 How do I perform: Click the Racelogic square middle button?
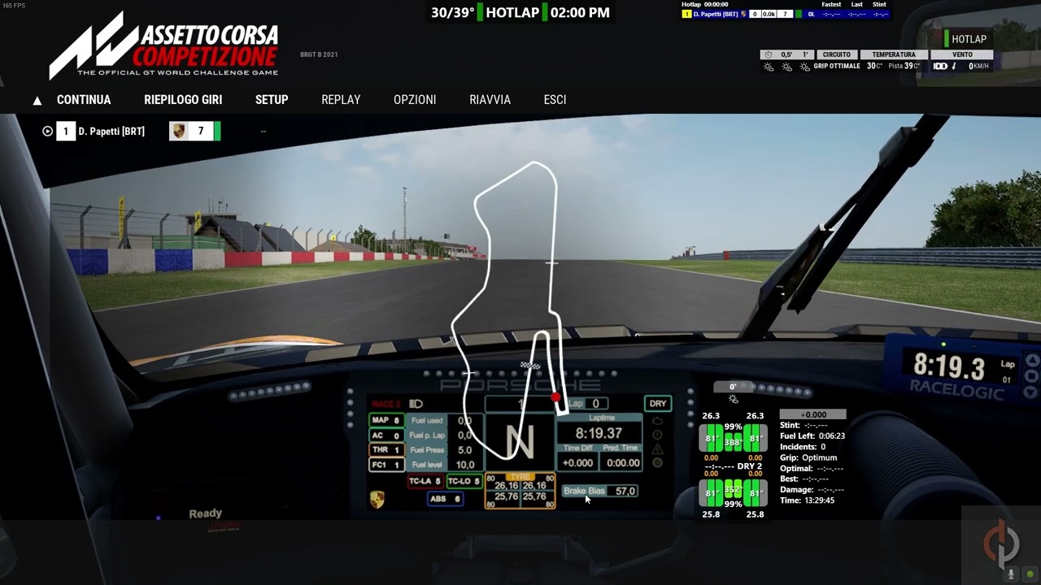click(x=1032, y=378)
